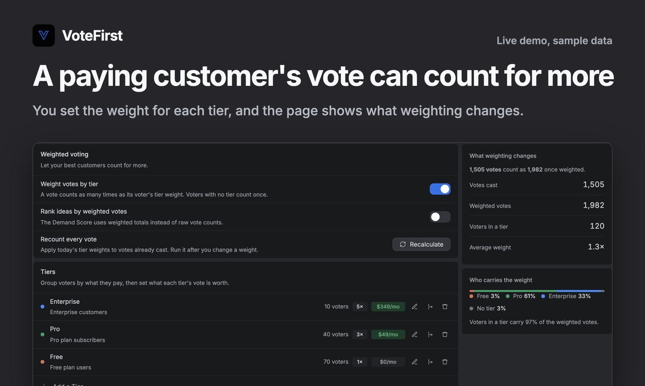Click the "Recount every vote" setting label
This screenshot has width=645, height=386.
69,239
